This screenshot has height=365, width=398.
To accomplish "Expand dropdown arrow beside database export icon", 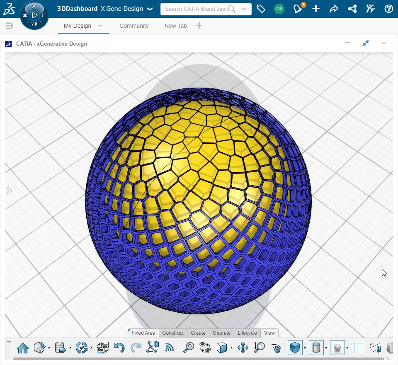I will (70, 348).
